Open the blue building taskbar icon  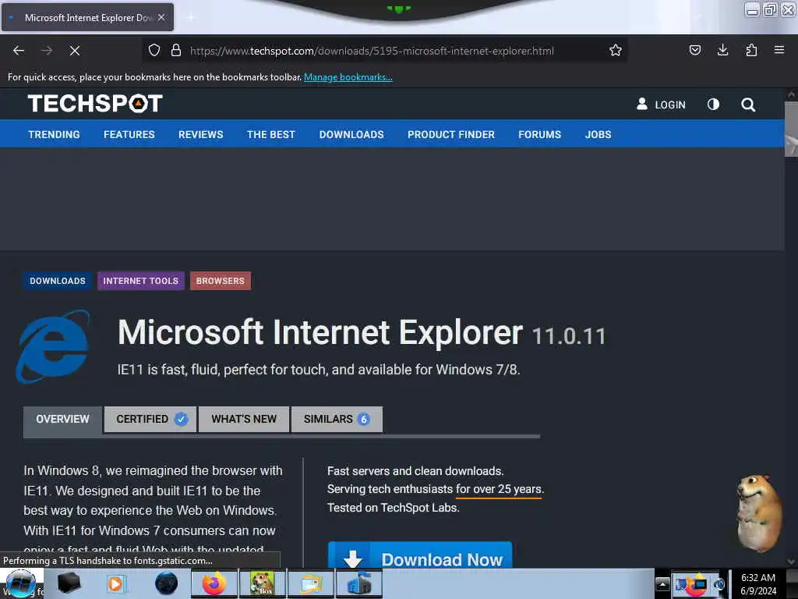(x=359, y=583)
